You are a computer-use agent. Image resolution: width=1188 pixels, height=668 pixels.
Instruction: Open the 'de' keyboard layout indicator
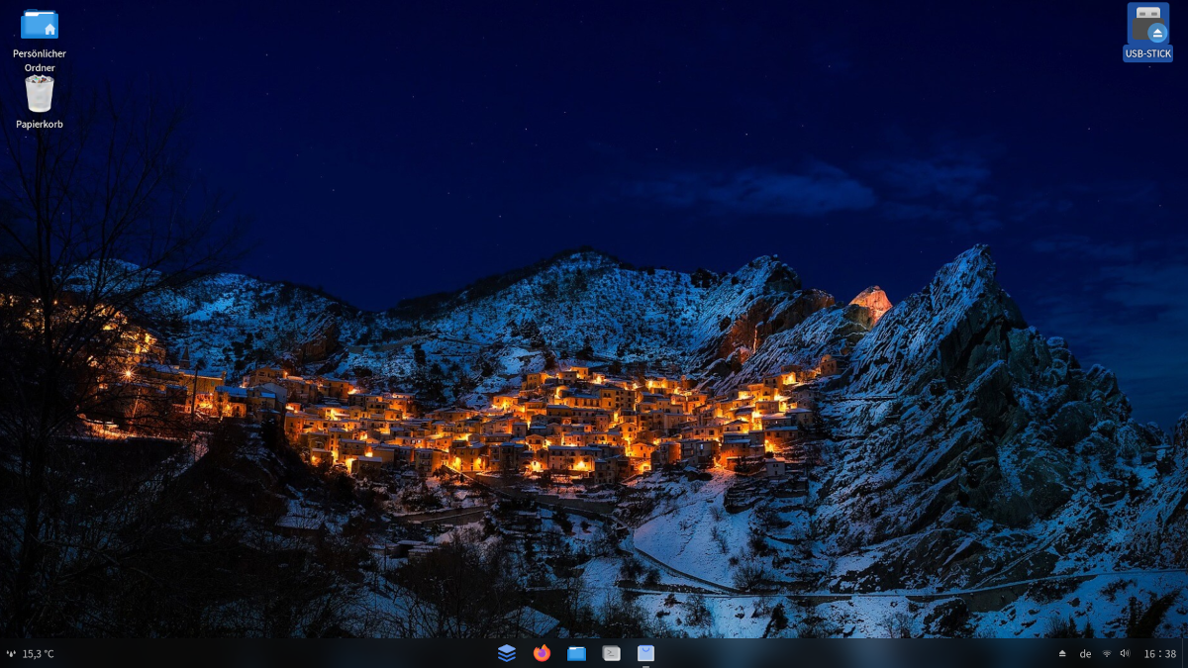[1085, 654]
